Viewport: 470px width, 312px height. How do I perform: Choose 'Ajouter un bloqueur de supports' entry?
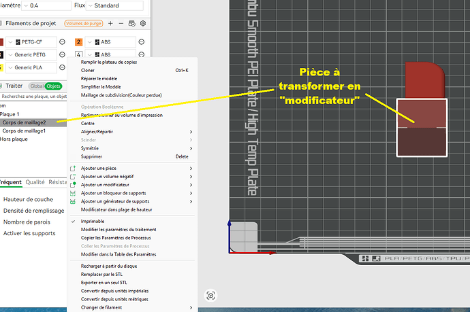point(113,193)
